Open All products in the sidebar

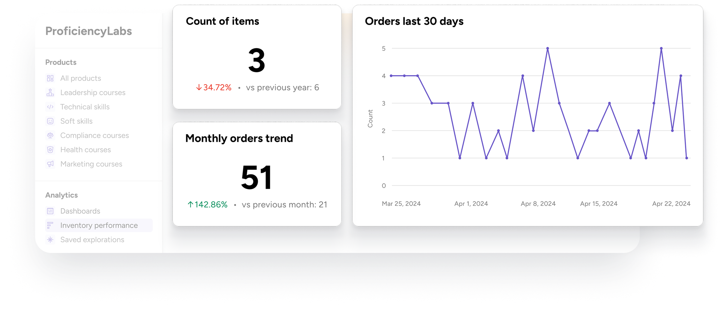pos(81,78)
